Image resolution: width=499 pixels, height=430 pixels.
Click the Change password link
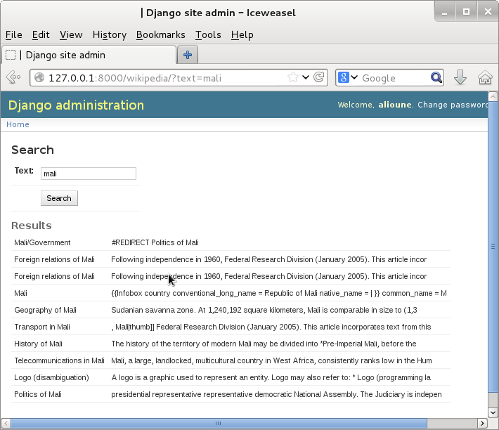pyautogui.click(x=453, y=105)
